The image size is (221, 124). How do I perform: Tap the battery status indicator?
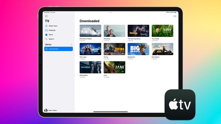tap(176, 12)
